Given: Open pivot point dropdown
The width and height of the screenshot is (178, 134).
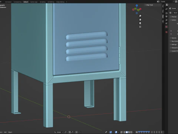Looking at the screenshot, I should 66,132.
